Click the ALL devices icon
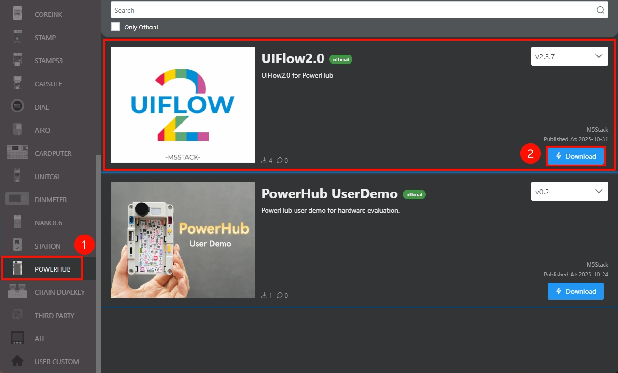 17,338
